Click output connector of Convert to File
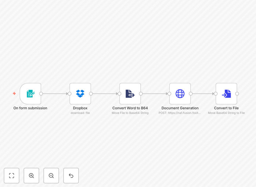The width and height of the screenshot is (256, 187). tap(237, 94)
